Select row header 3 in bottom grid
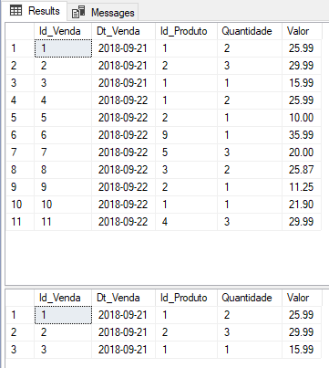This screenshot has height=368, width=329. click(x=20, y=350)
